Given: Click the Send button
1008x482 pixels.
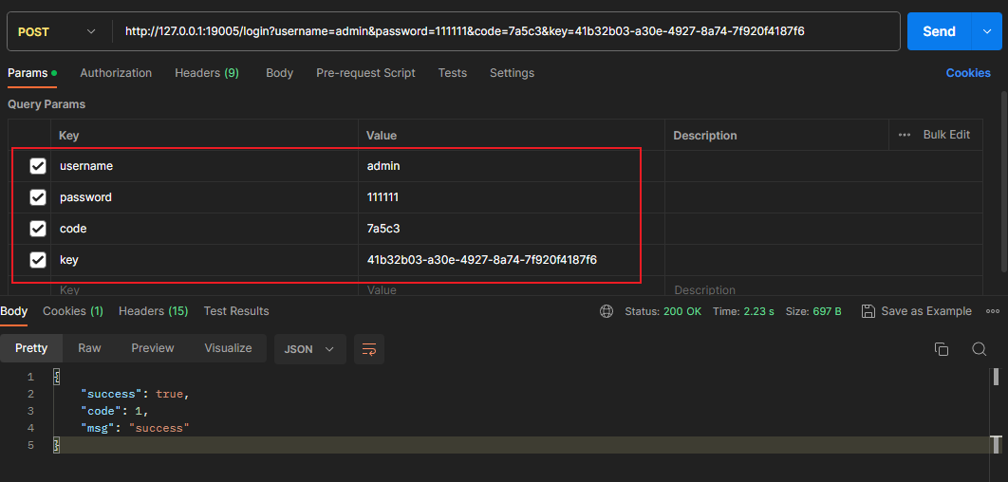Looking at the screenshot, I should tap(939, 31).
